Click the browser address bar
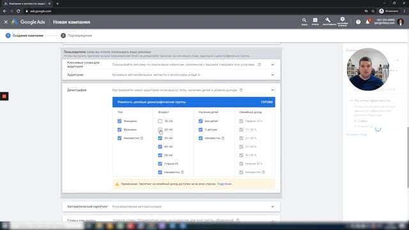409x230 pixels. (x=193, y=11)
